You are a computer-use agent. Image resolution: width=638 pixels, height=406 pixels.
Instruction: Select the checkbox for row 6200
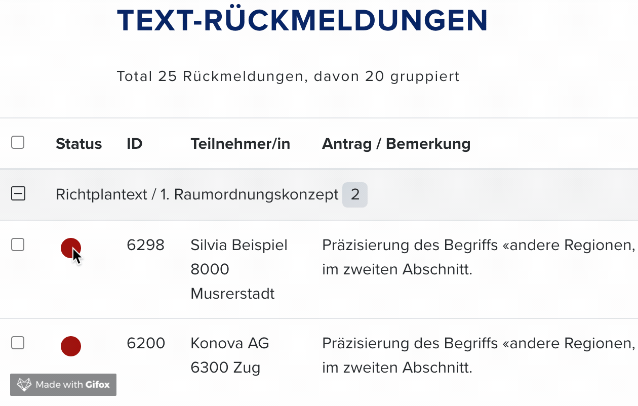pos(18,343)
